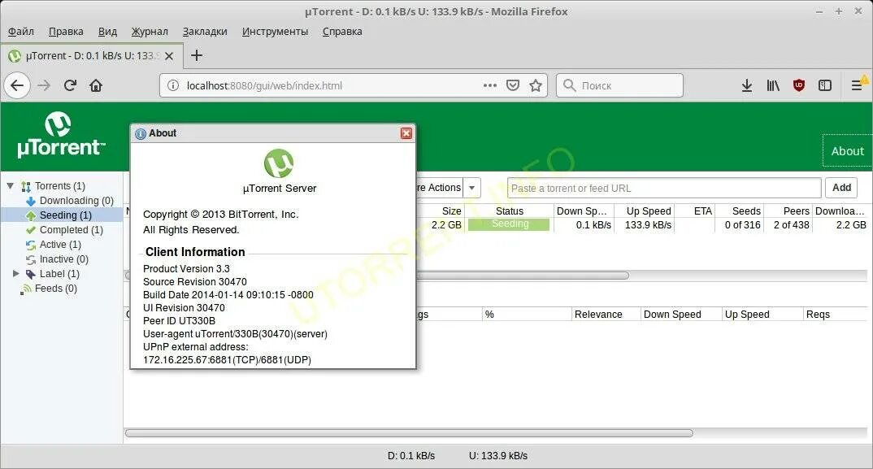Select Downloading (0) filter

[x=76, y=201]
